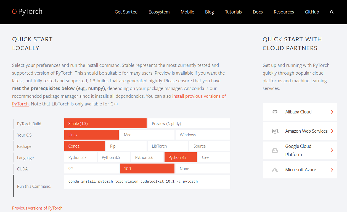Select CUDA version 9.2

(91, 168)
